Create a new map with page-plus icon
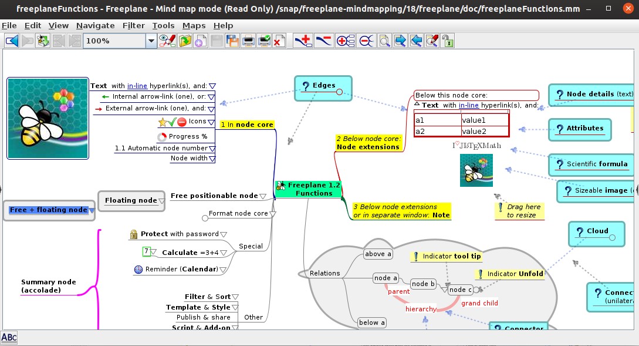 [201, 41]
